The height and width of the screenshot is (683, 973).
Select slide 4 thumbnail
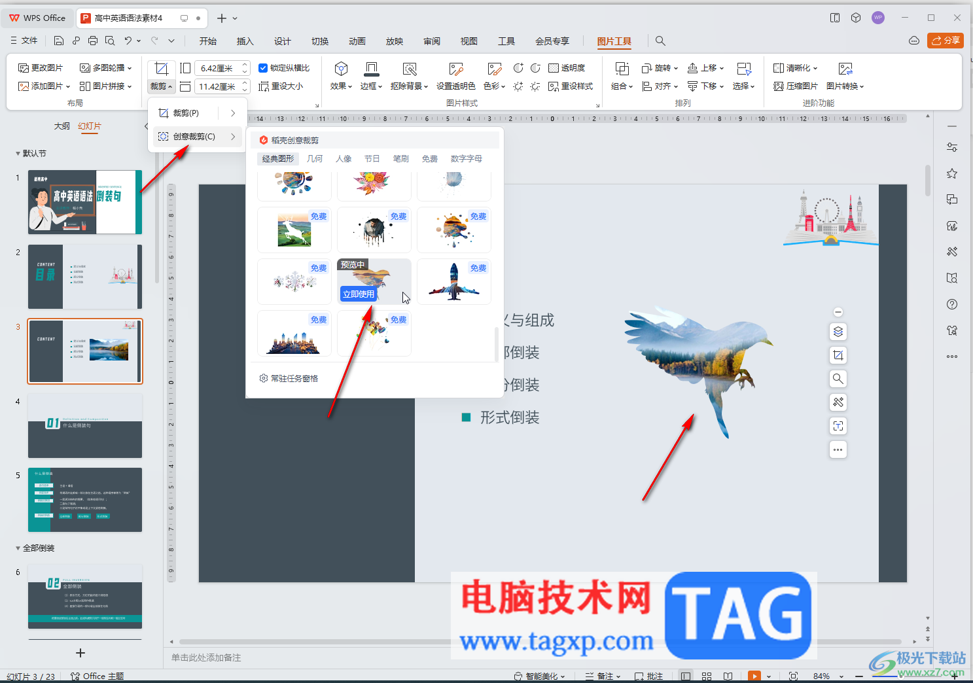(x=85, y=426)
